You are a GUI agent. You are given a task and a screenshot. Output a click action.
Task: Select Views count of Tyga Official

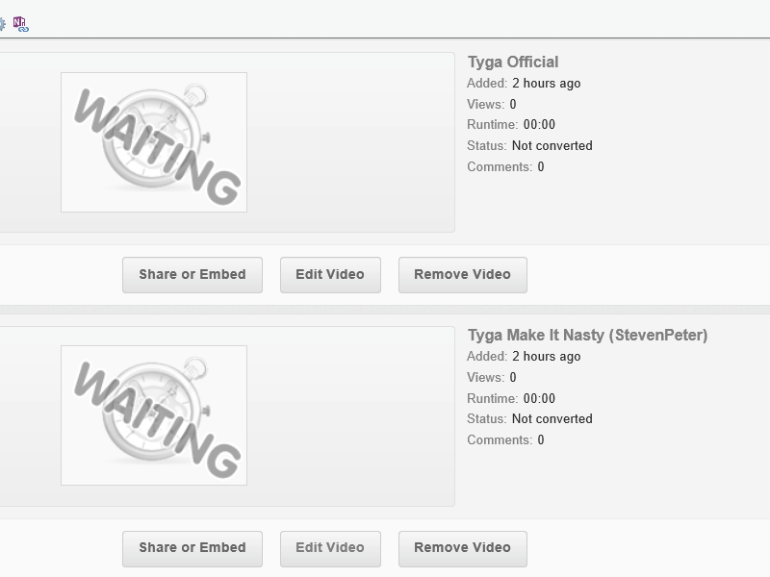pyautogui.click(x=513, y=105)
